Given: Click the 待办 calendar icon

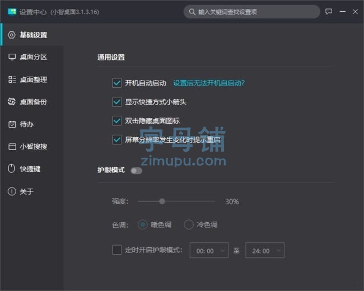Looking at the screenshot, I should coord(12,124).
